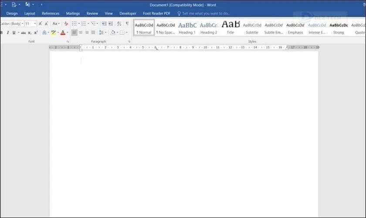
Task: Open the View tab
Action: click(x=108, y=14)
